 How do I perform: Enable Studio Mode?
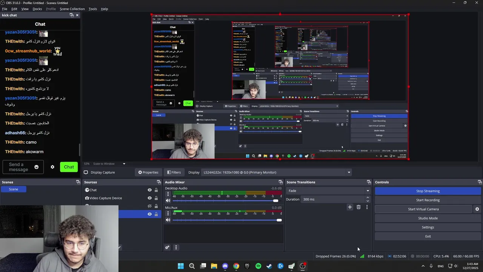(428, 218)
